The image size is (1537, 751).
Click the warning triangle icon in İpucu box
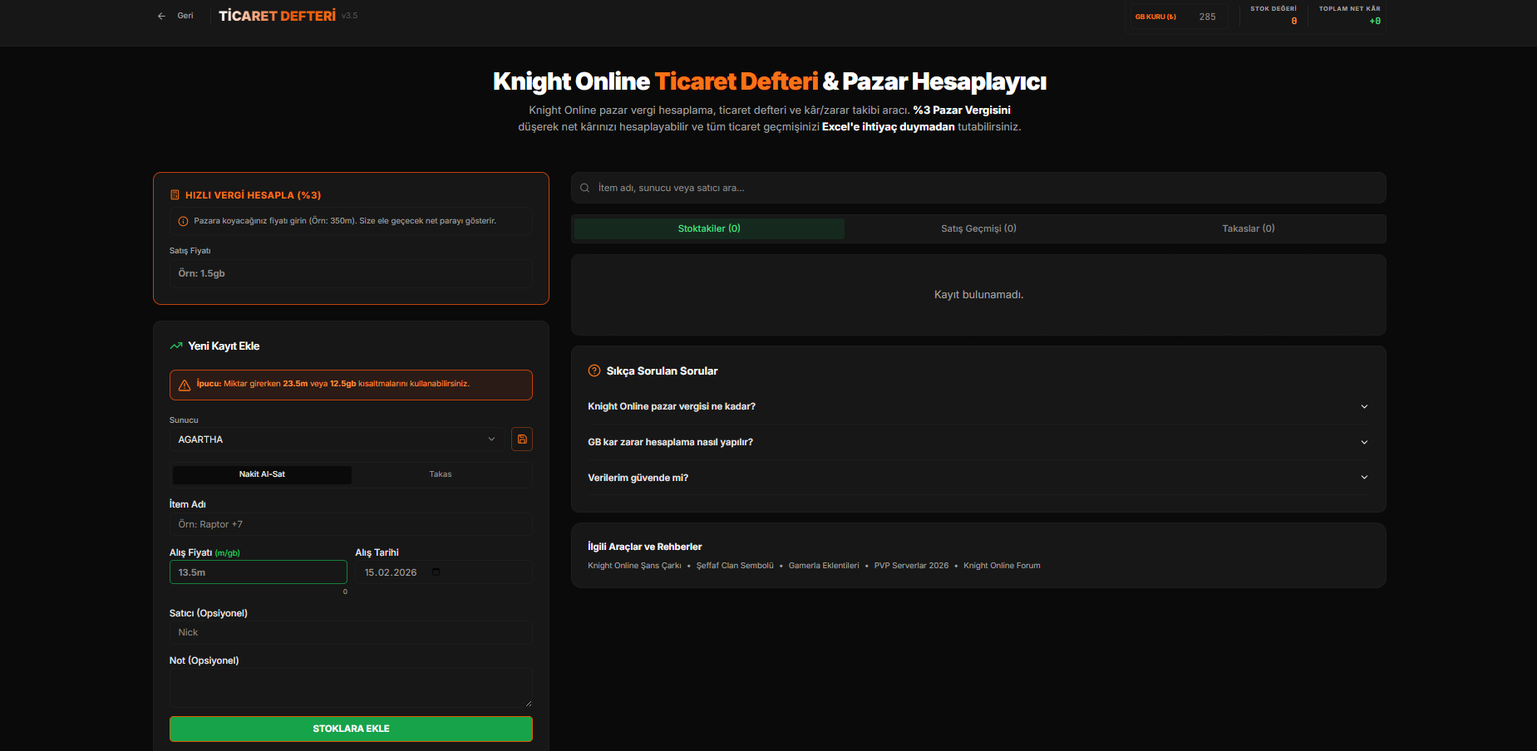(x=185, y=385)
